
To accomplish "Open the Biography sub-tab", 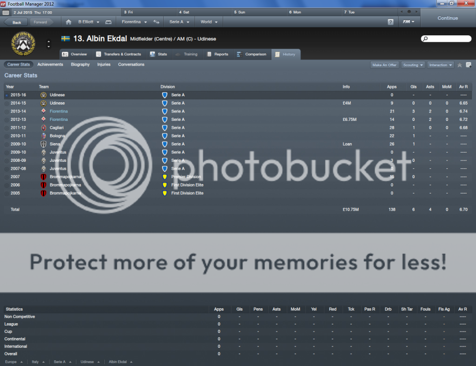I will [x=80, y=64].
